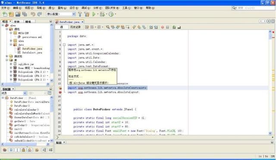Collapse the import block fold marker
The image size is (276, 160).
point(64,45)
